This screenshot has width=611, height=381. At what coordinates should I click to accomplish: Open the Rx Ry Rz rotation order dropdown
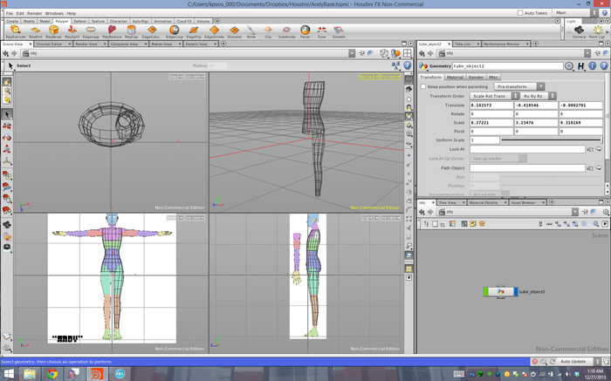(x=532, y=95)
